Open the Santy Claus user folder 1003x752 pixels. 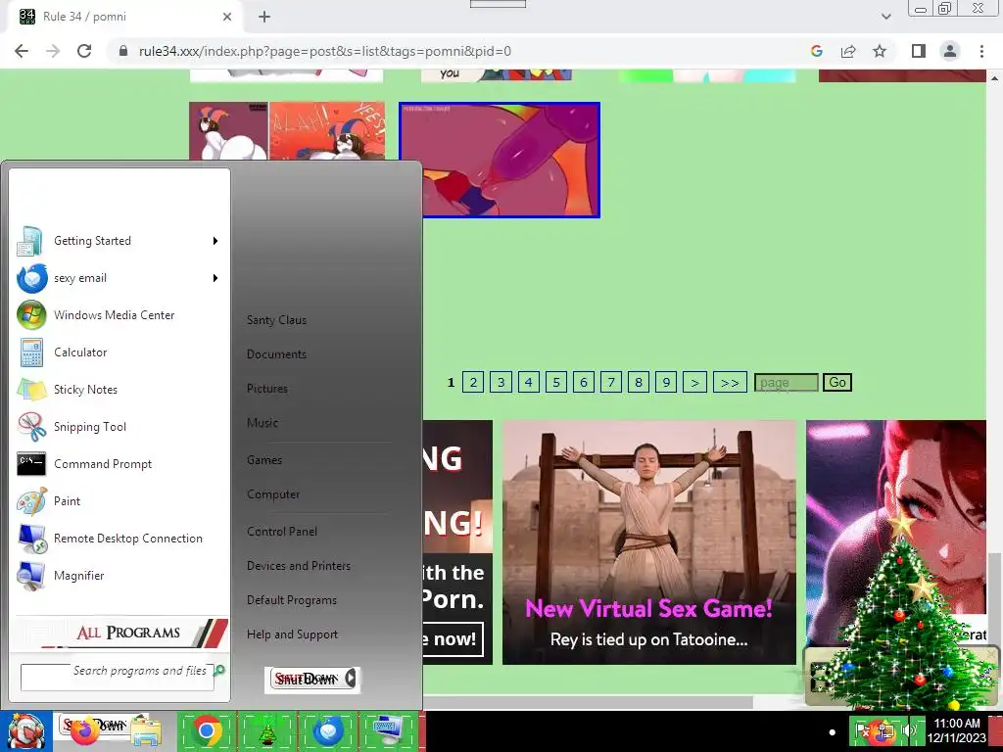point(276,320)
